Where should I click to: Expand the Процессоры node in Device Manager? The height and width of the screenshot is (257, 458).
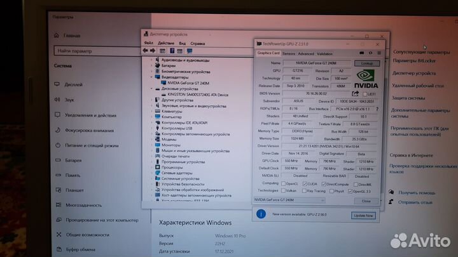coord(151,168)
